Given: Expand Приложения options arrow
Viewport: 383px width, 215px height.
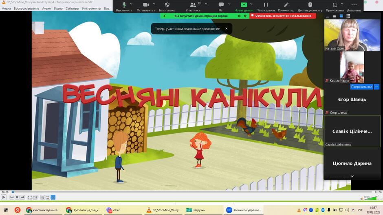Looking at the screenshot, I should pyautogui.click(x=342, y=4).
